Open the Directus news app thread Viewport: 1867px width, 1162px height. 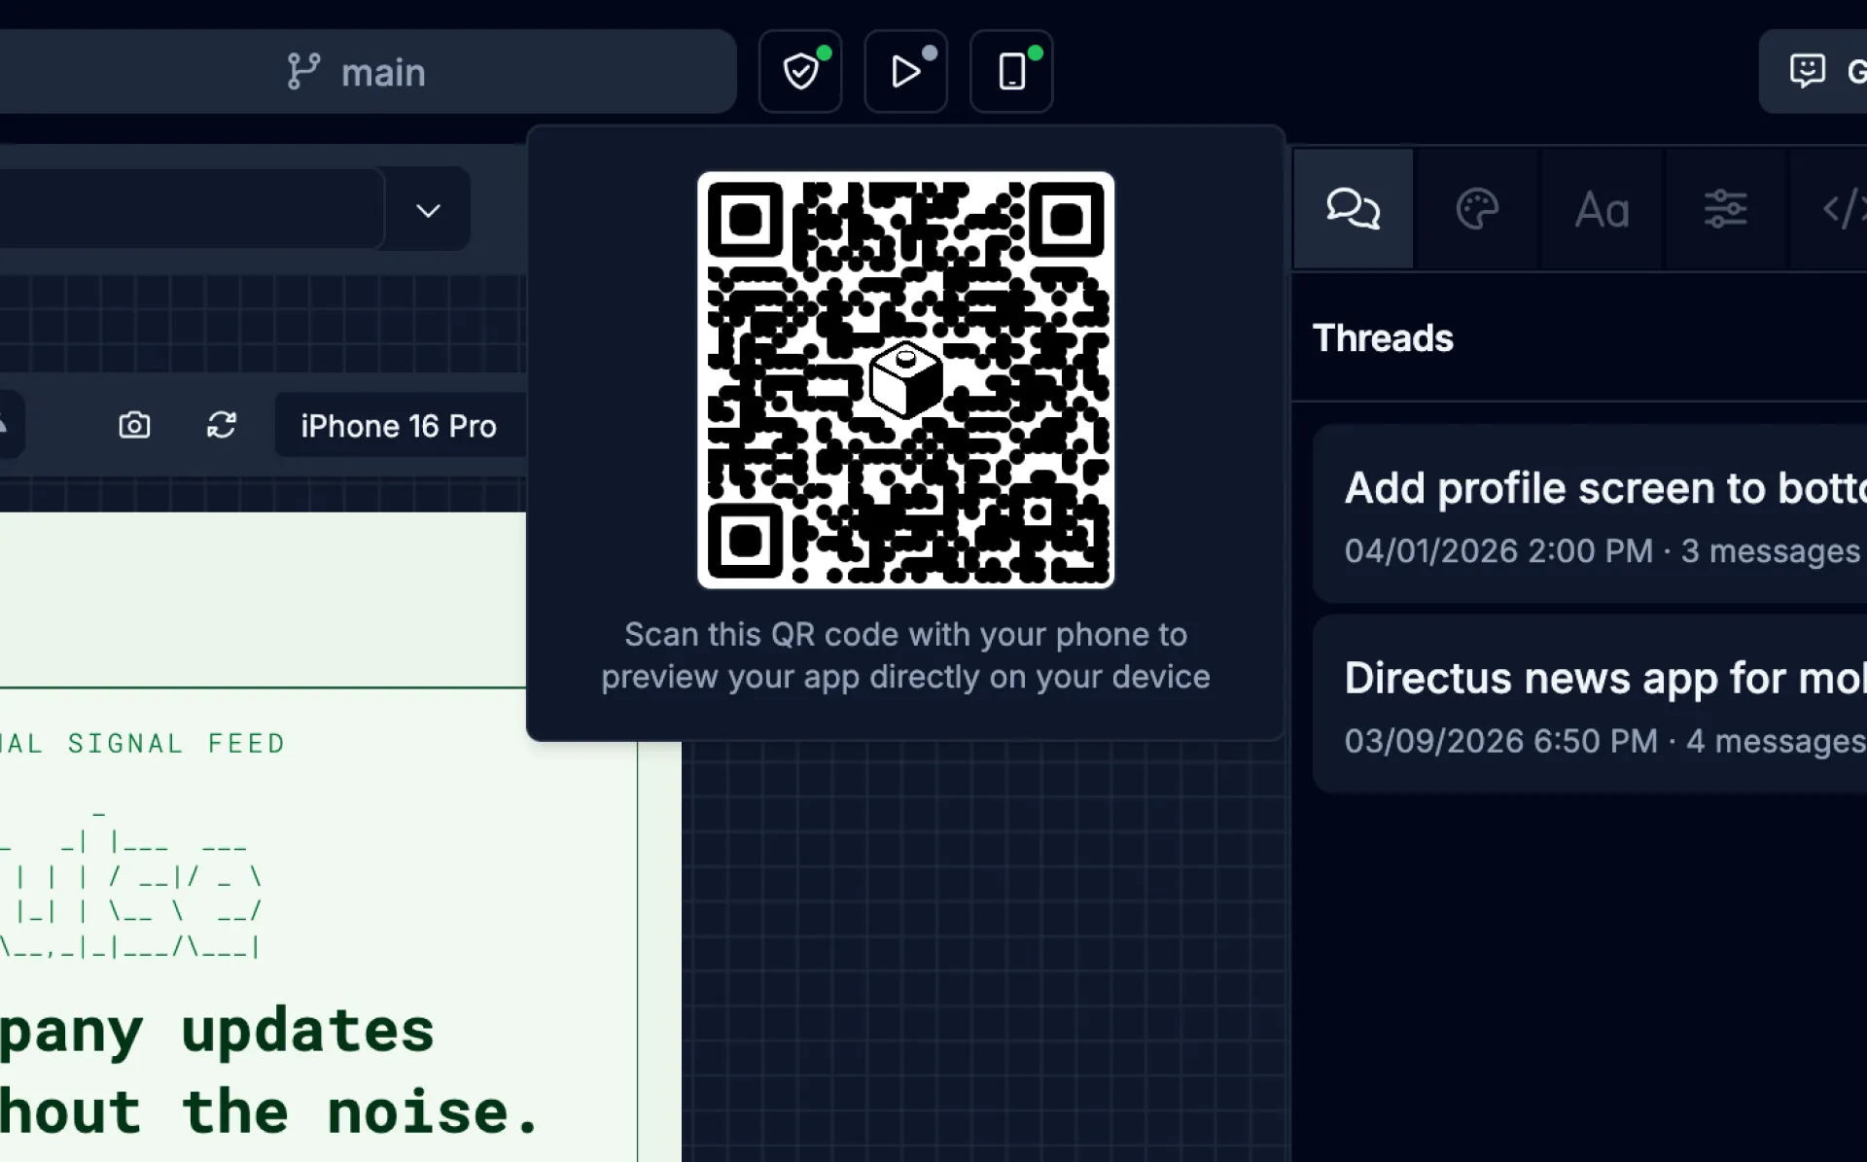click(x=1590, y=704)
